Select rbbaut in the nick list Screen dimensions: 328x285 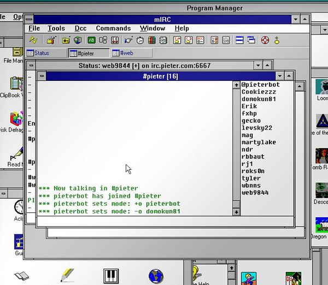pyautogui.click(x=253, y=157)
